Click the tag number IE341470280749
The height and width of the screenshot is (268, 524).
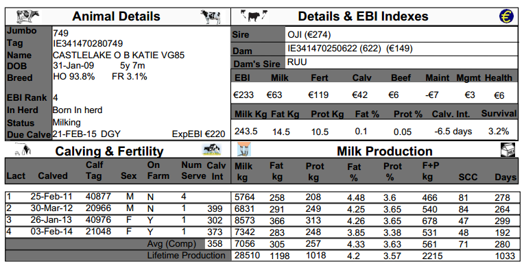pos(88,44)
